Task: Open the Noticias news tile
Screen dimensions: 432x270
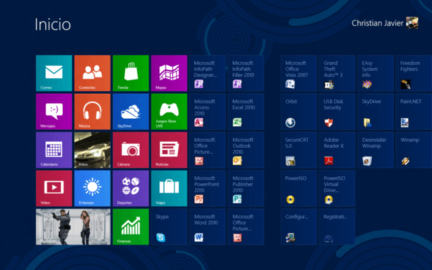Action: click(169, 150)
